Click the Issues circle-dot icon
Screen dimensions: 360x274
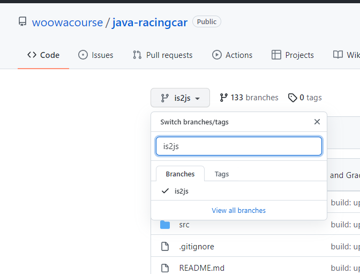pyautogui.click(x=83, y=55)
